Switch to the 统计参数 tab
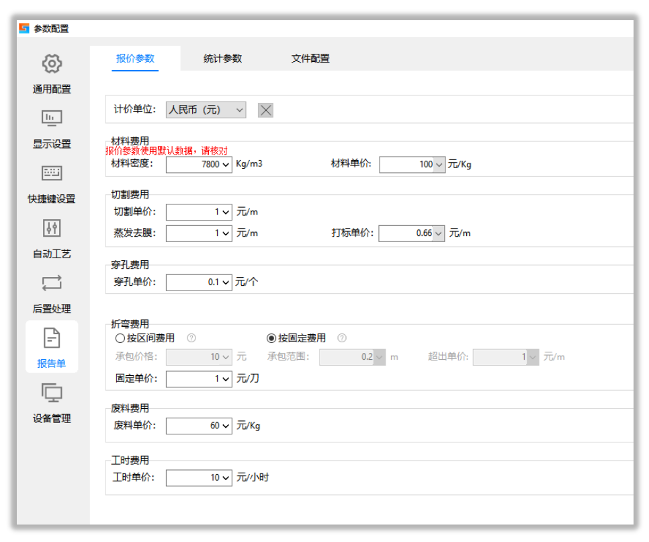Screen dimensions: 649x542 tap(222, 59)
